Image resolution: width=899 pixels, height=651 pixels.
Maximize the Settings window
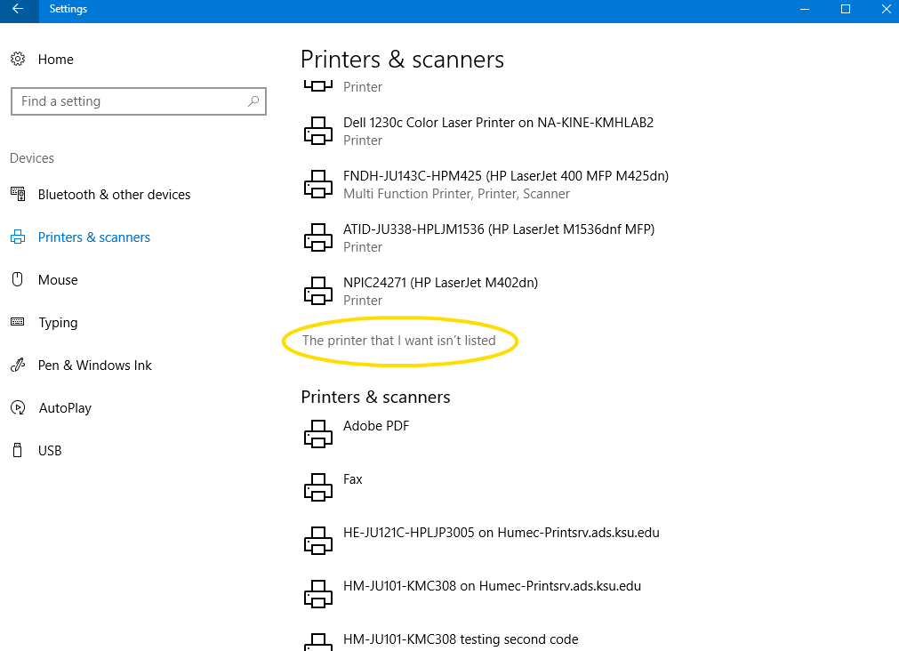click(x=845, y=9)
